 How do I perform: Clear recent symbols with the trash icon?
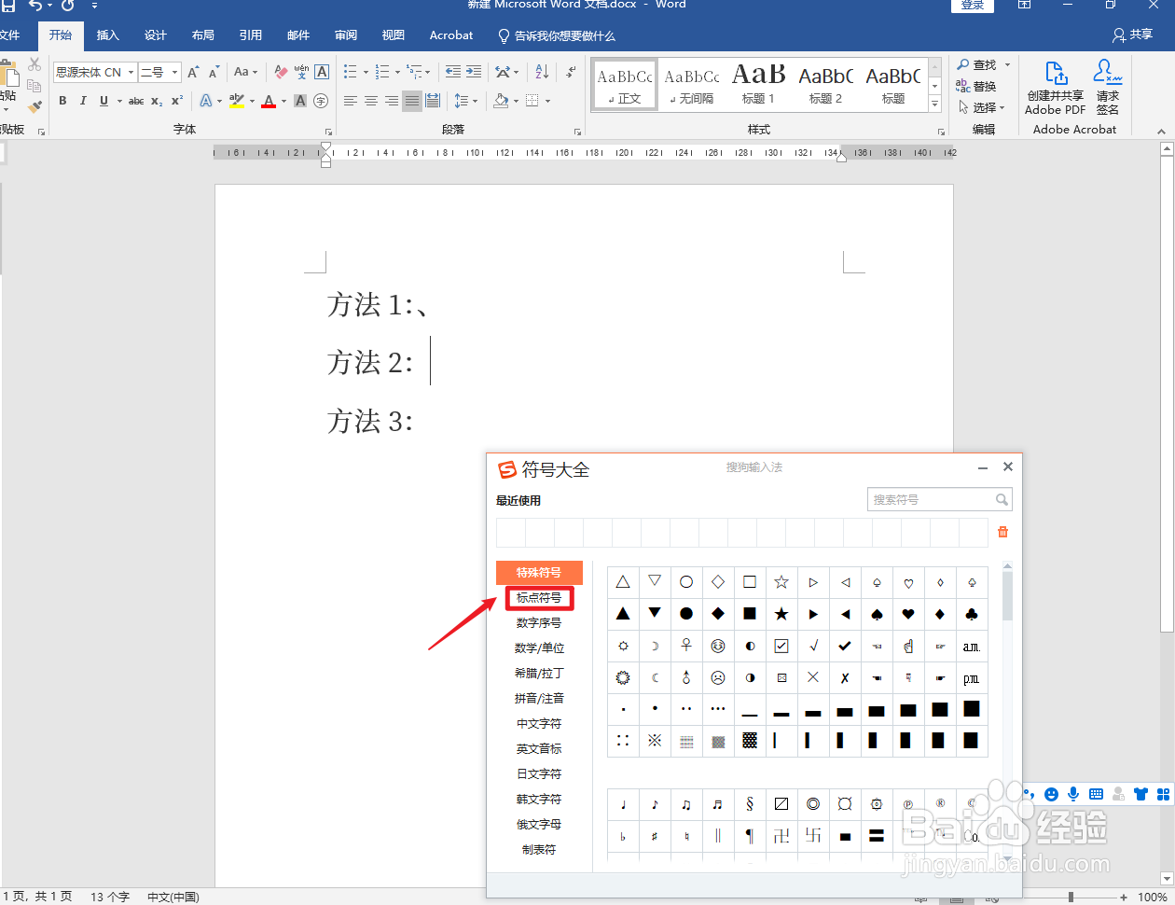pos(1002,531)
